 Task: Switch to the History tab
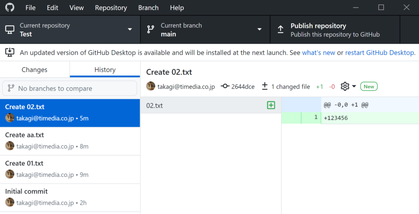[105, 70]
